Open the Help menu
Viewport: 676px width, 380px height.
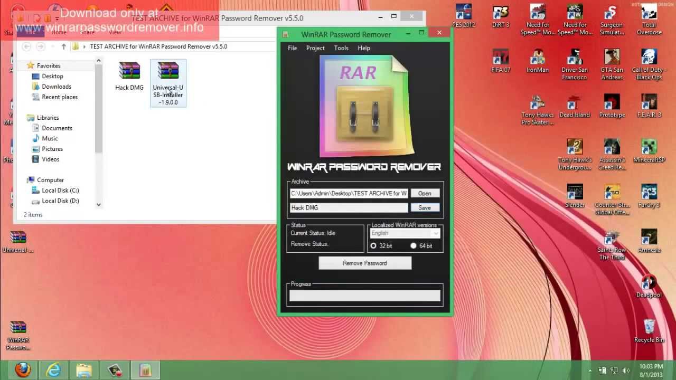pos(364,48)
